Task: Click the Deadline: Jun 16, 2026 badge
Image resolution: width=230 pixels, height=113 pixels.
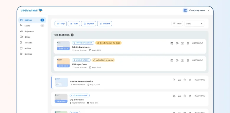Action: tap(109, 43)
